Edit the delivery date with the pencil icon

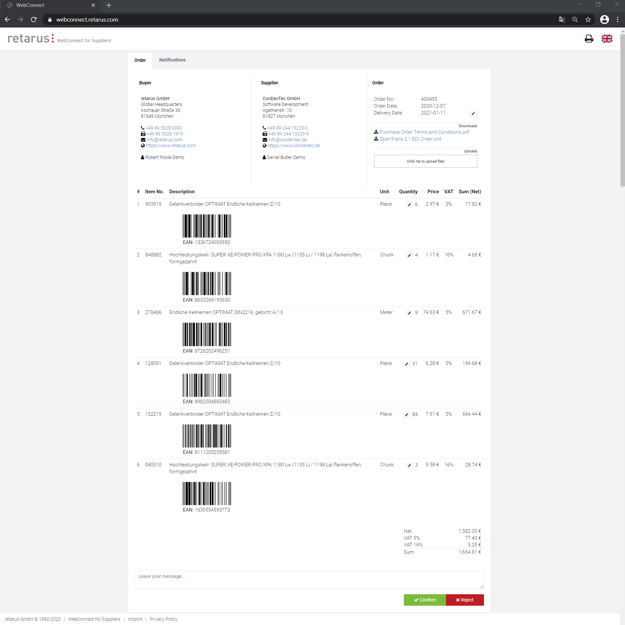pos(473,113)
